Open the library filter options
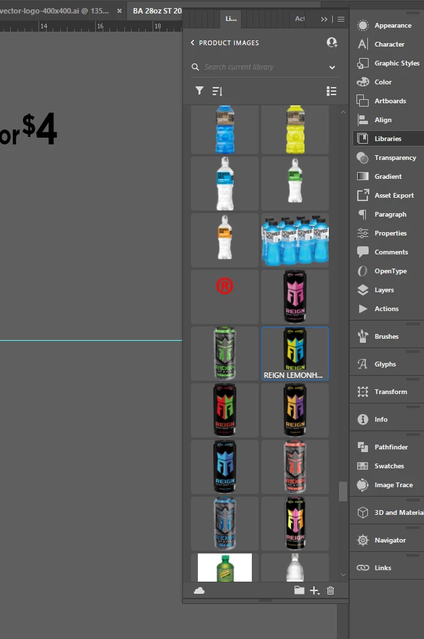The image size is (424, 639). 199,90
